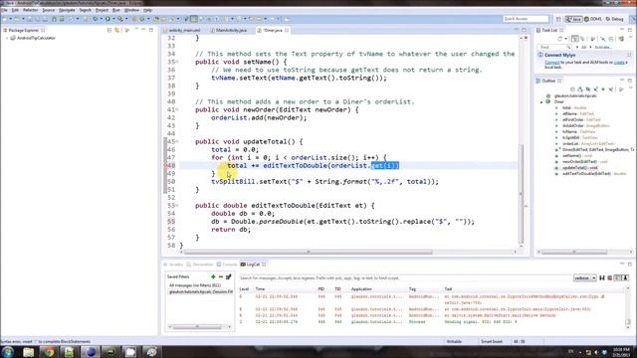This screenshot has width=637, height=358.
Task: Open the verbose log level dropdown
Action: [x=584, y=278]
